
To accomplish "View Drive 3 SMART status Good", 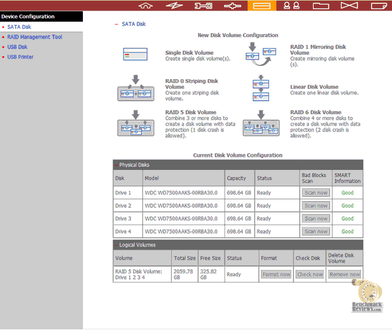I will (x=348, y=219).
